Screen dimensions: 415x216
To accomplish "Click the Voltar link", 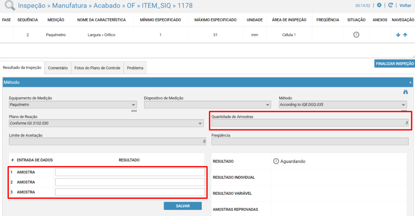I will (x=405, y=5).
